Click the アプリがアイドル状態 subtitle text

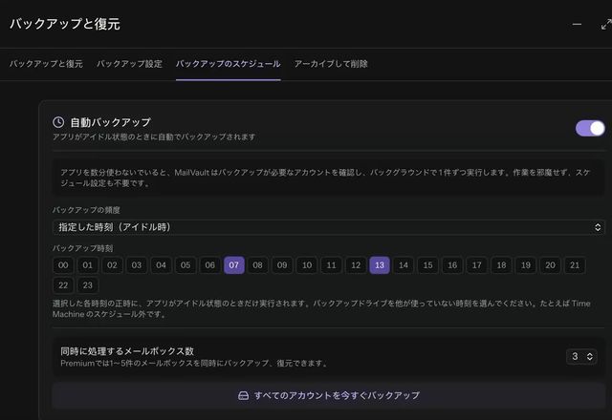pos(154,136)
